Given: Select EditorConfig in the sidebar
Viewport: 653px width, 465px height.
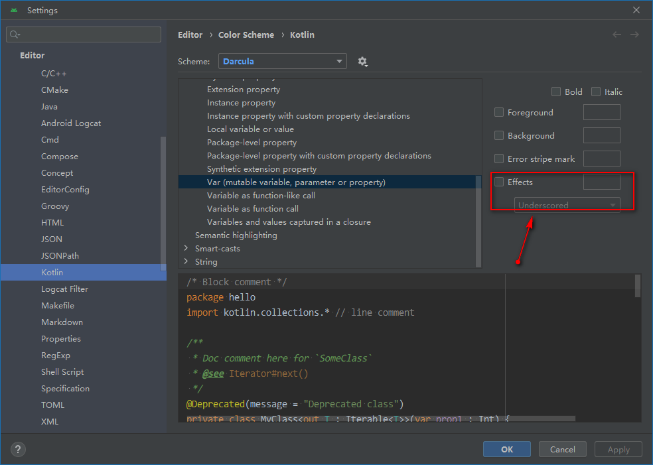Looking at the screenshot, I should pos(65,190).
